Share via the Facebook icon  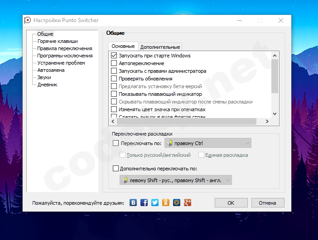click(x=144, y=202)
